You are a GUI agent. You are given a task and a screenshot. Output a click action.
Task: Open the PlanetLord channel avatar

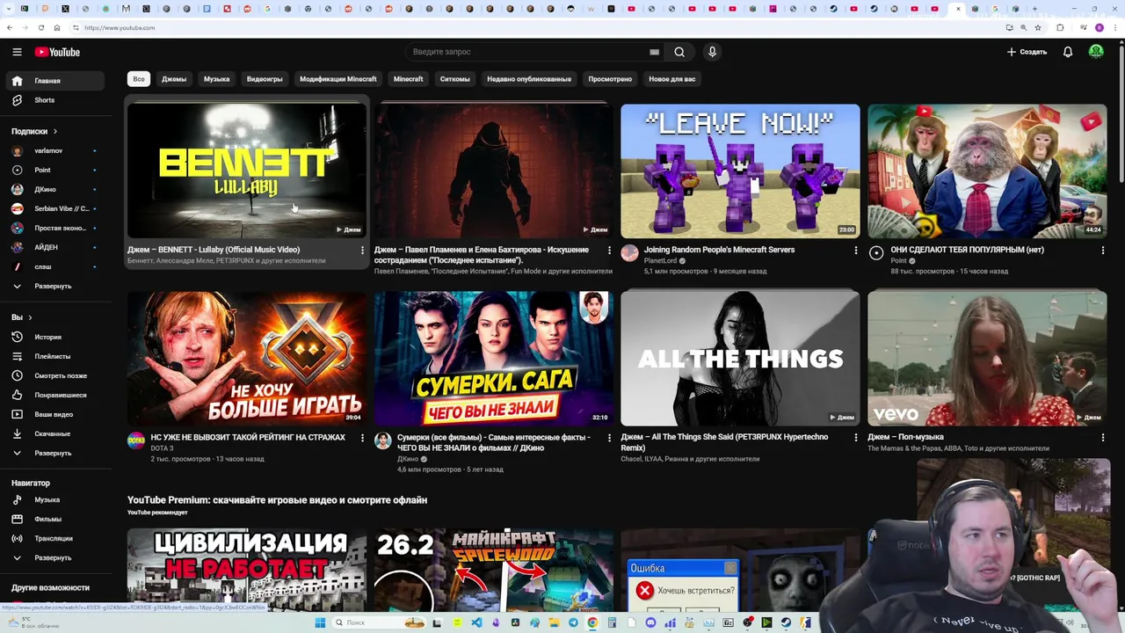point(629,253)
